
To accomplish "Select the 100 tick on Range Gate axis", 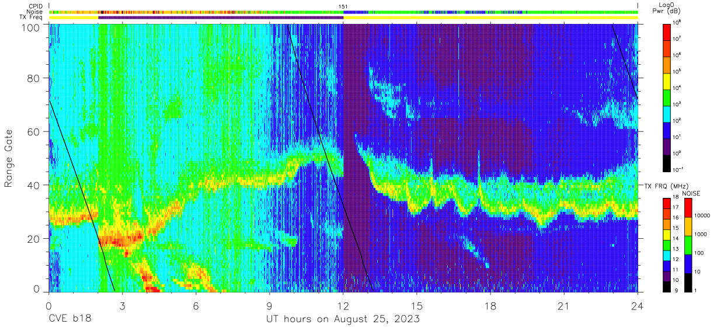I will [x=30, y=27].
